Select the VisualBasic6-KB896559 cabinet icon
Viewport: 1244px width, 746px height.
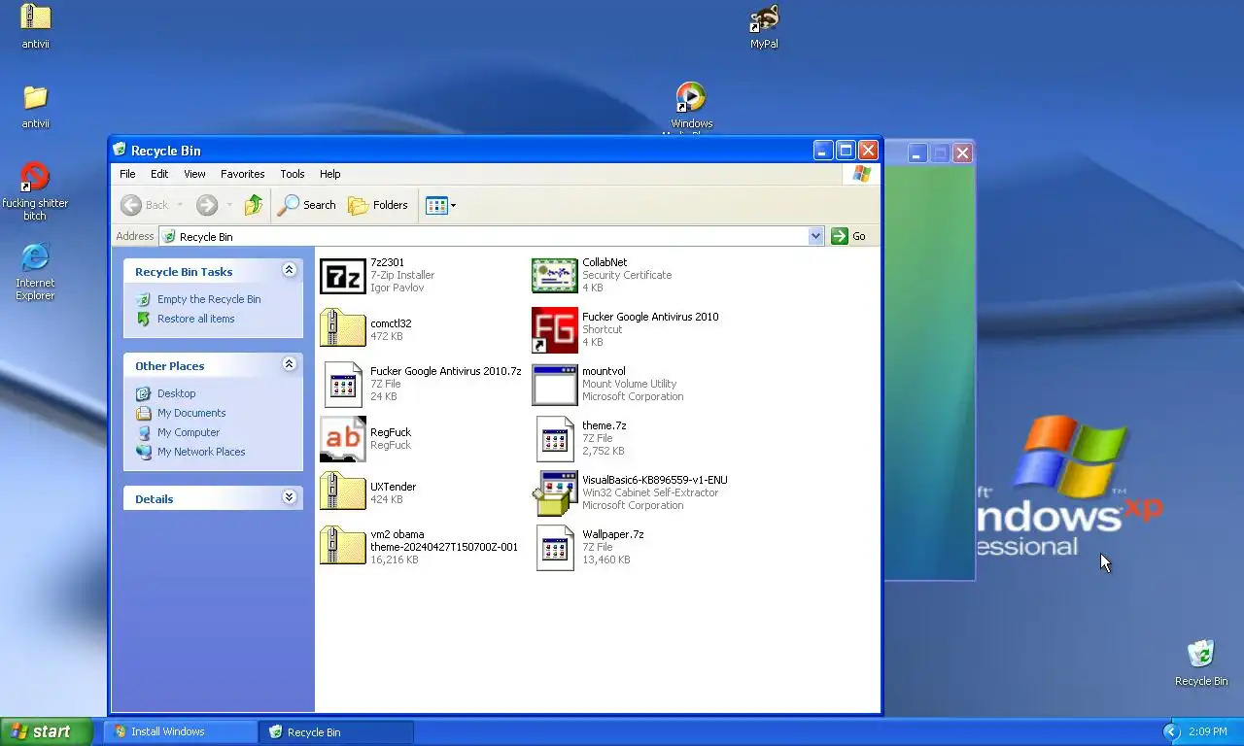(554, 493)
